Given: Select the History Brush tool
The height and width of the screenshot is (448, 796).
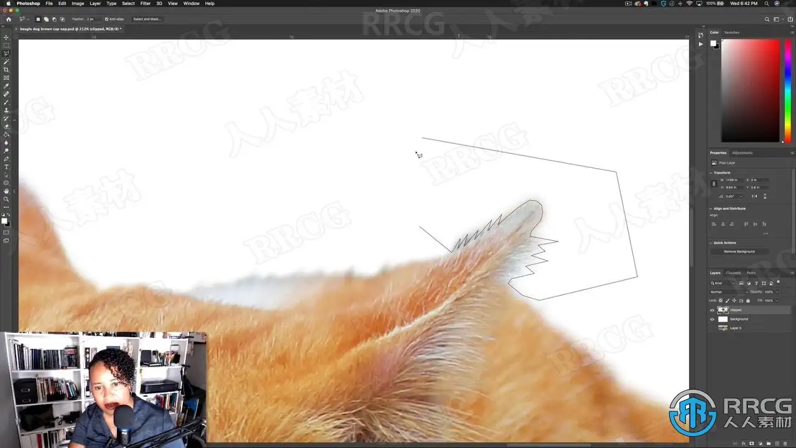Looking at the screenshot, I should pos(7,118).
